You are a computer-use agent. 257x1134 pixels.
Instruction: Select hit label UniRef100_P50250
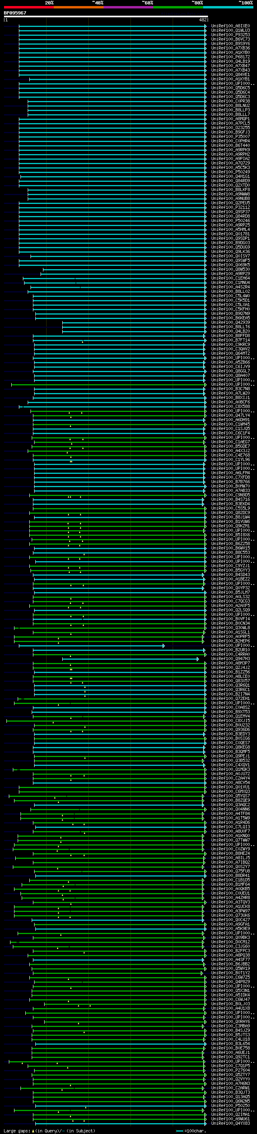230,1105
